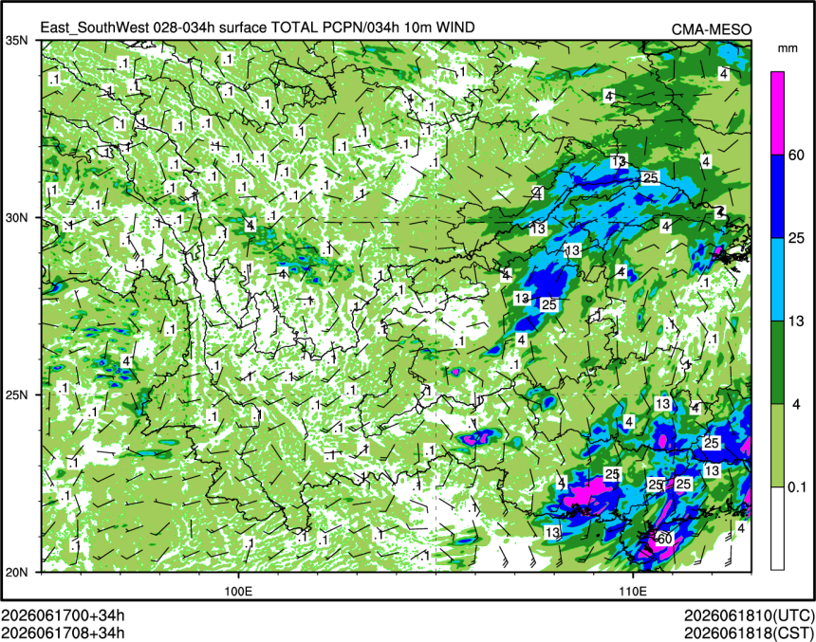816x642 pixels.
Task: Click the '2026061810(UTC)' valid time text
Action: pos(750,615)
